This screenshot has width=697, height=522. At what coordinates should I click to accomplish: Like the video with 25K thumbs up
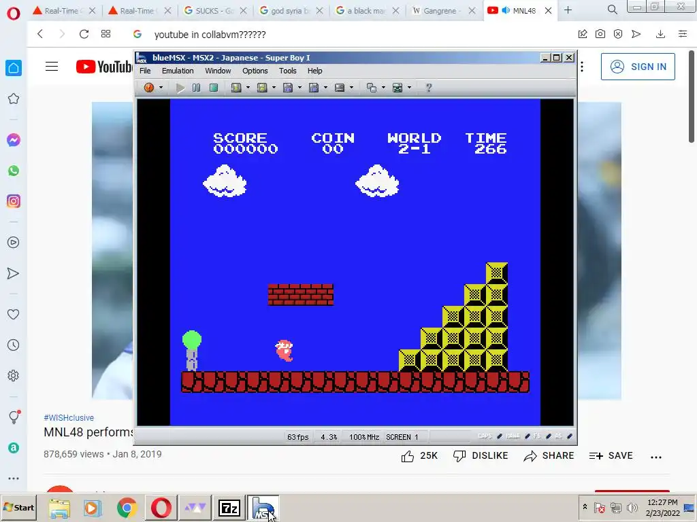pos(419,456)
